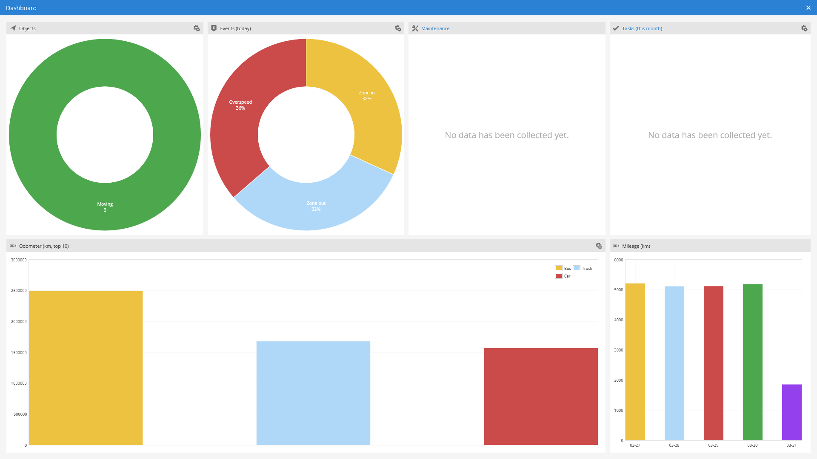
Task: Toggle the Bus legend swatch
Action: [559, 268]
